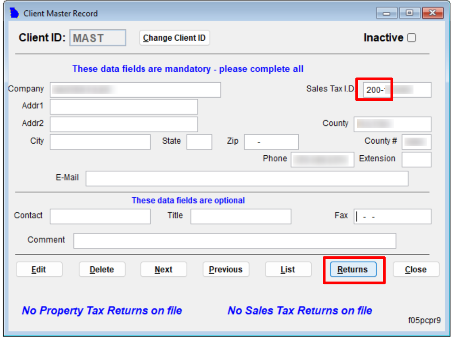Click the State input field
This screenshot has width=452, height=338.
pos(199,142)
